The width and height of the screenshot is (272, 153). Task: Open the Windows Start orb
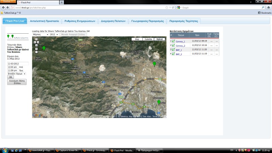pos(5,150)
